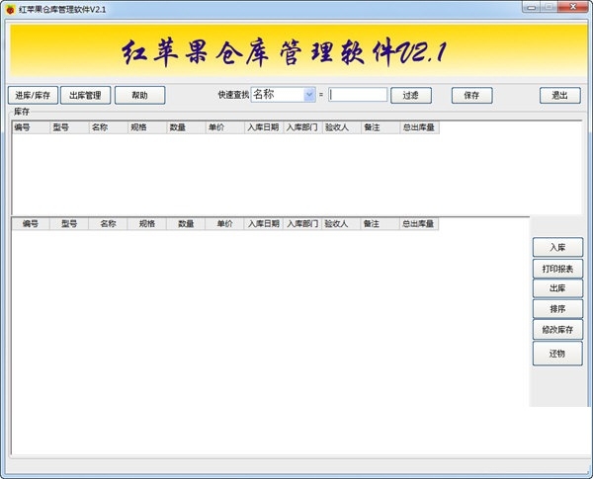593x479 pixels.
Task: Focus the quick search text field
Action: (x=358, y=95)
